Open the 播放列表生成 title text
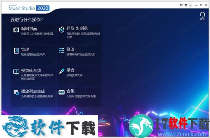 tap(33, 91)
